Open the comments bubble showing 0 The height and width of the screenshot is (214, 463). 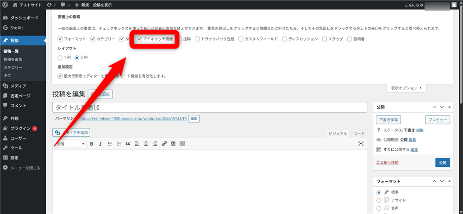(66, 5)
